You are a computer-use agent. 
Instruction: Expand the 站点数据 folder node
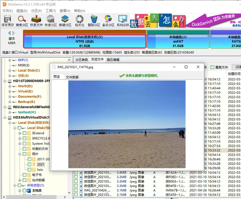tap(20, 180)
